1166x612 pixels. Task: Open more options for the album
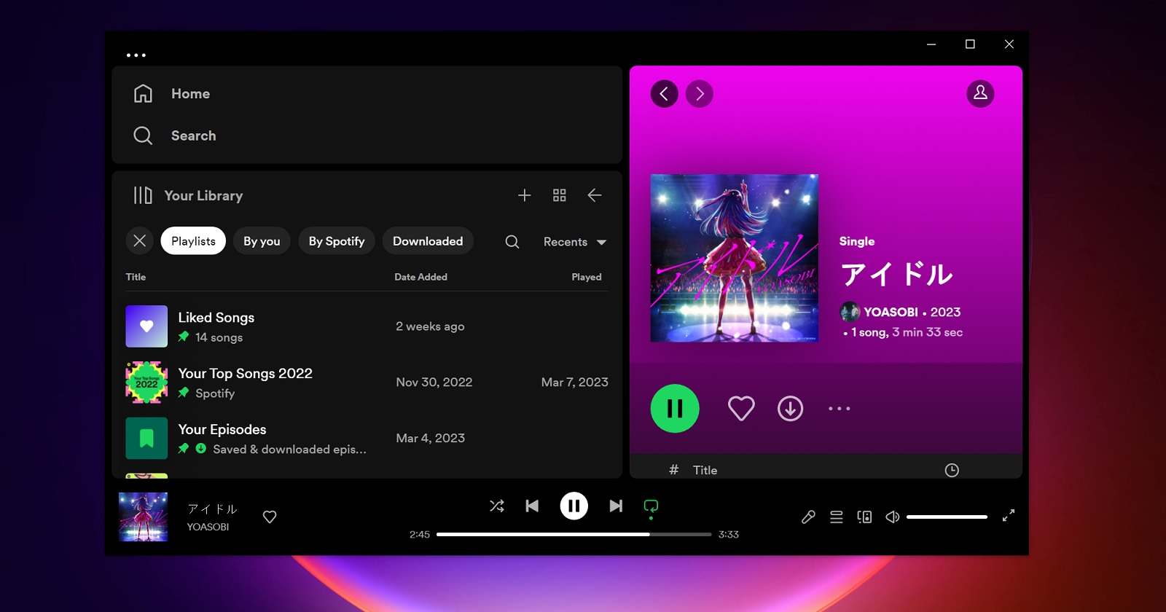click(x=839, y=409)
